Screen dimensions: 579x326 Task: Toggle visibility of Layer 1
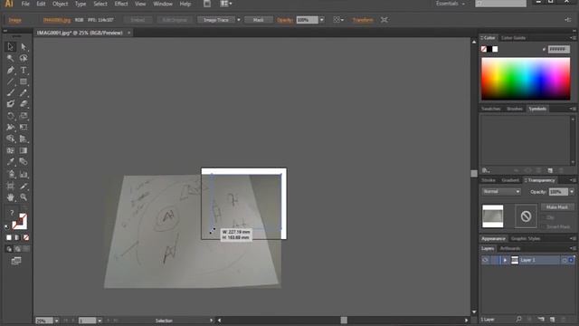click(485, 260)
